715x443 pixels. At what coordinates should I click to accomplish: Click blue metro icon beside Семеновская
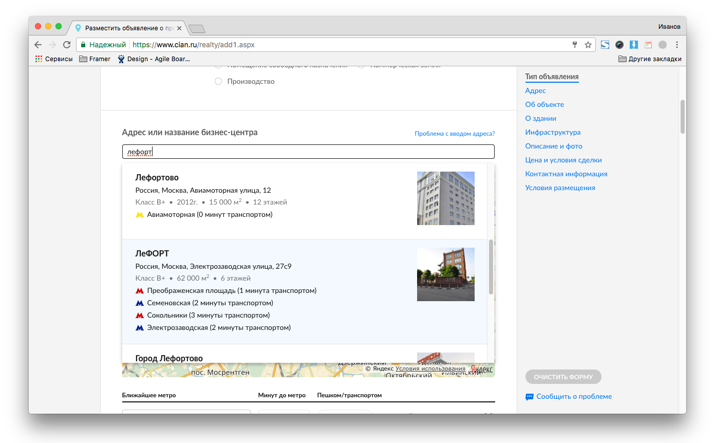(139, 303)
